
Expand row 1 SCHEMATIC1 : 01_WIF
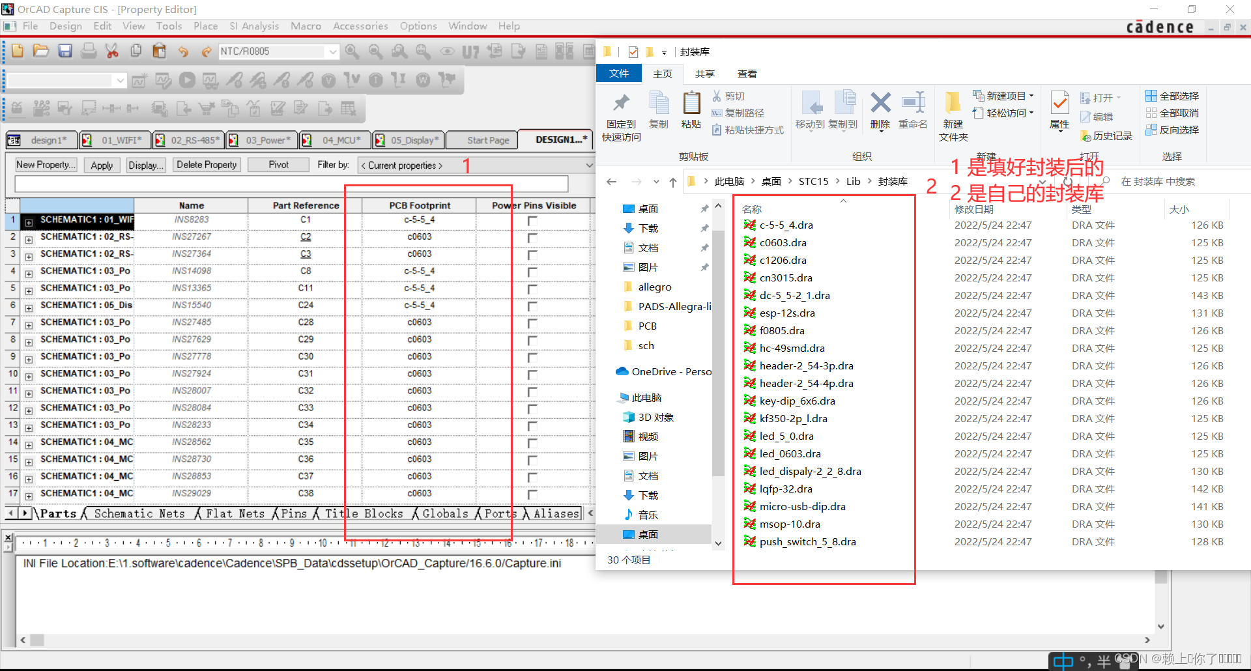coord(29,223)
